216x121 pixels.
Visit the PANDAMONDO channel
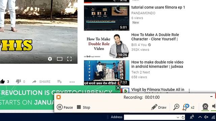143,13
